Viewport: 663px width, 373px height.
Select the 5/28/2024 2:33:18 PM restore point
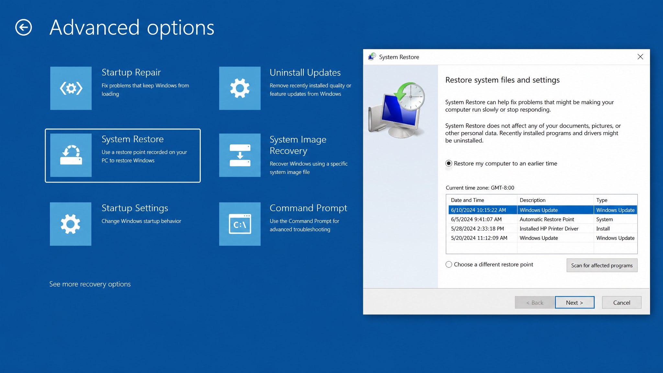click(543, 229)
